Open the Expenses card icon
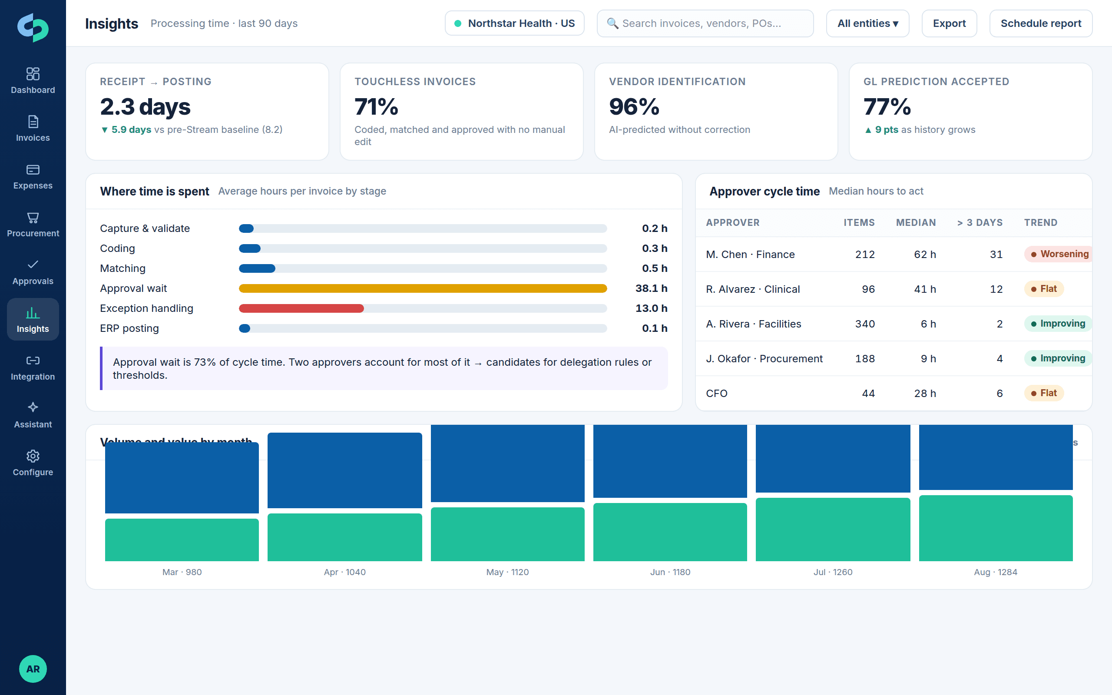The width and height of the screenshot is (1112, 695). click(x=33, y=169)
